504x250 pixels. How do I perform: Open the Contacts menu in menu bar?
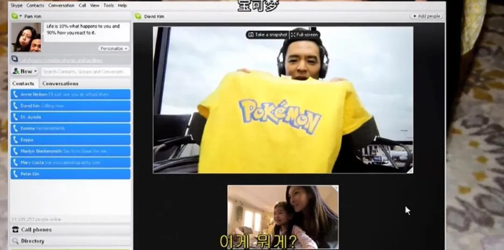coord(35,6)
